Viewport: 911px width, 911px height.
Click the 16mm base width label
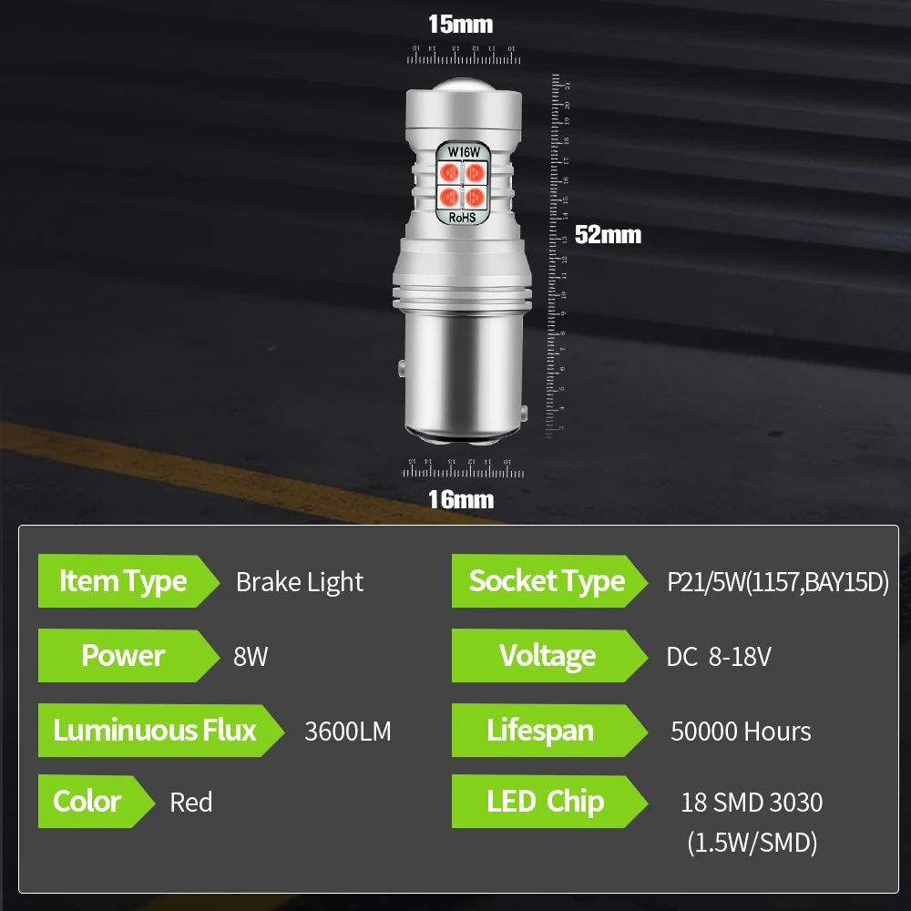pos(461,499)
